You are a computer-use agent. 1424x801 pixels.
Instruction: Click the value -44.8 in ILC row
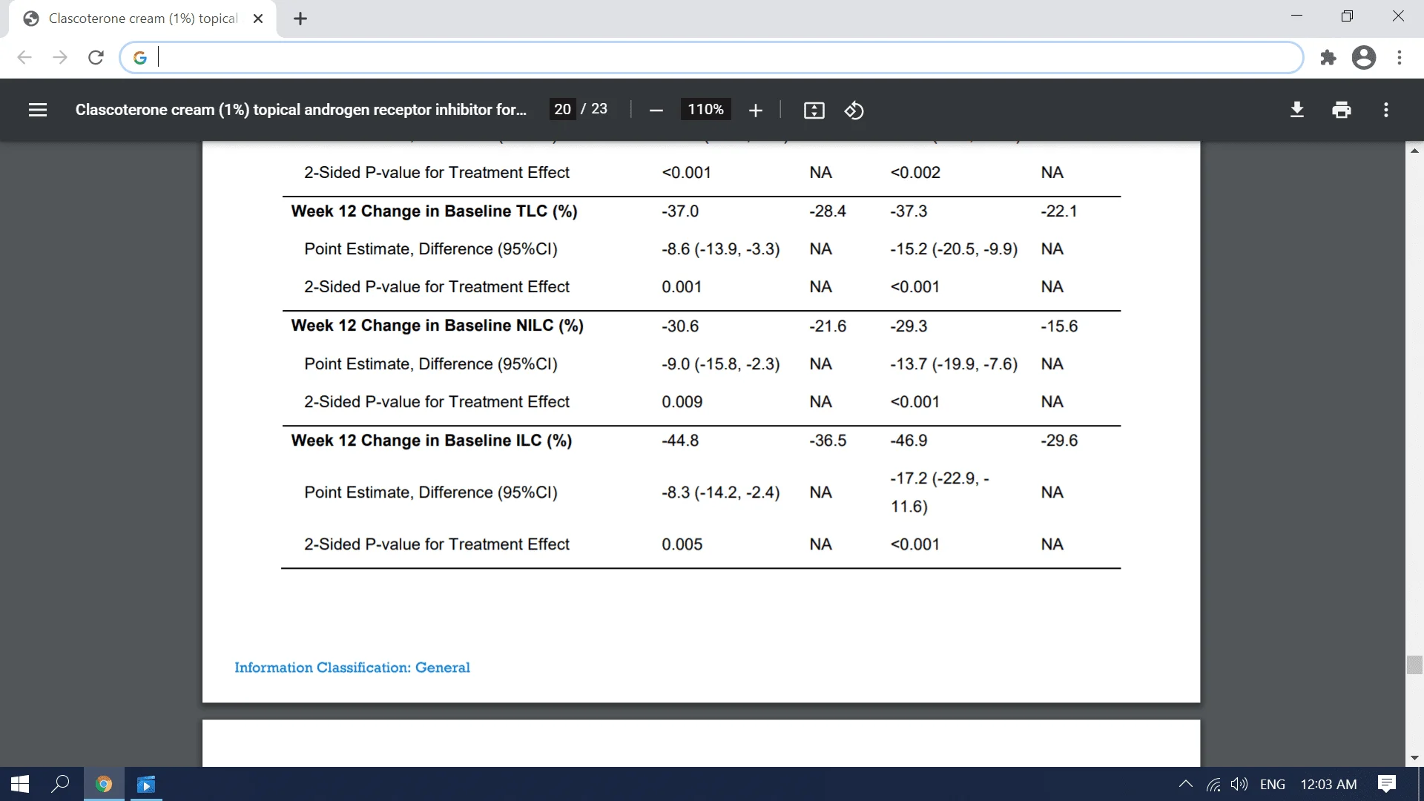(x=679, y=441)
